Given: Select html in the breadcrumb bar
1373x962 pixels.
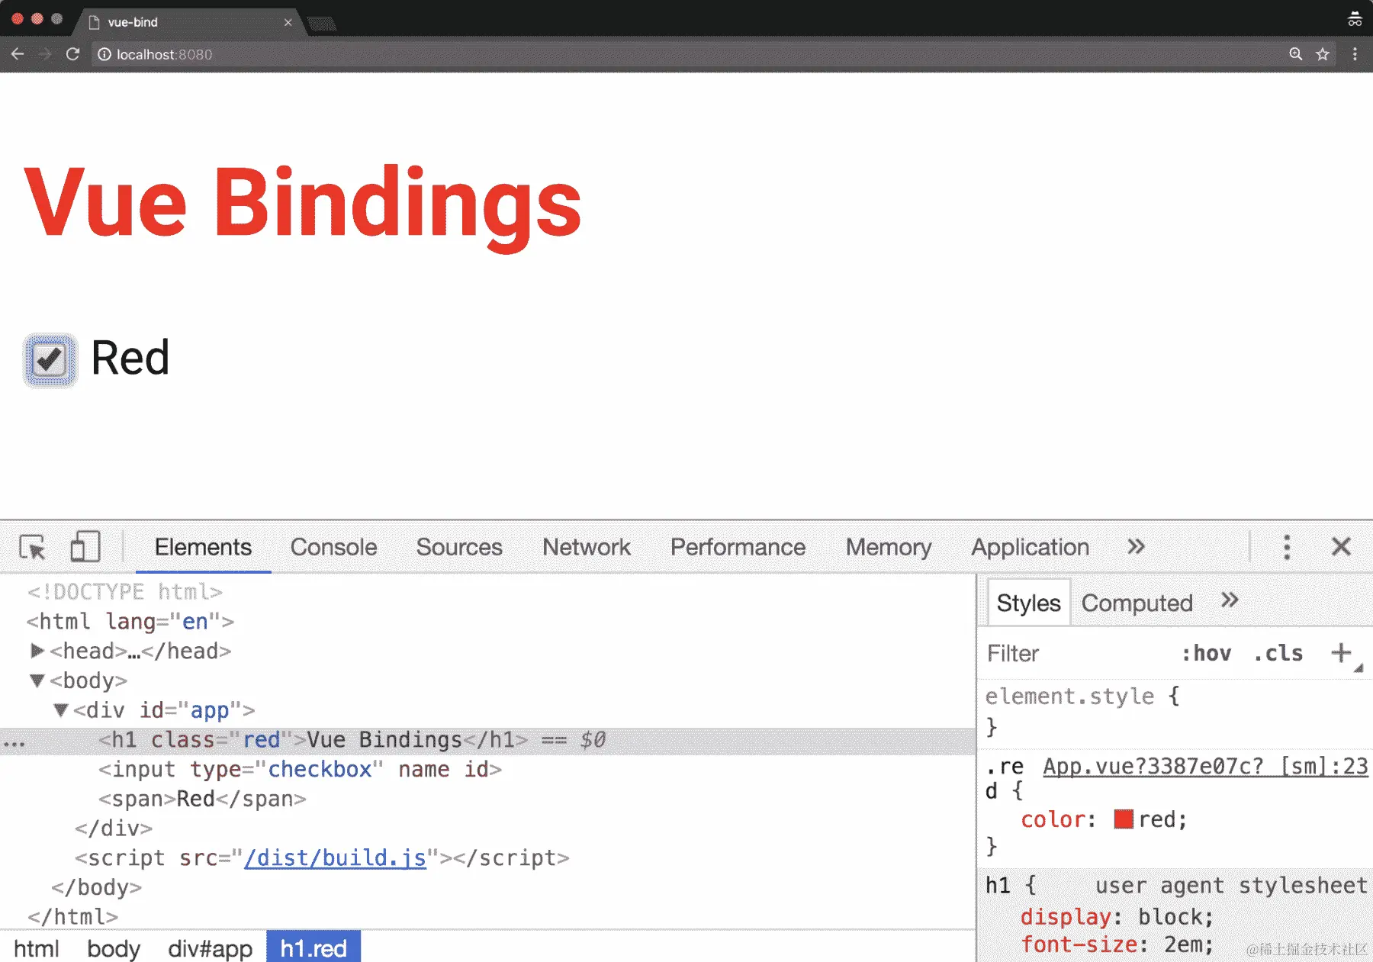Looking at the screenshot, I should 37,948.
